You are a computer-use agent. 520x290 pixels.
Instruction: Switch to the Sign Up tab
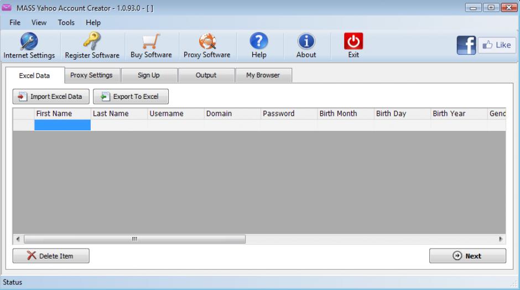(149, 75)
